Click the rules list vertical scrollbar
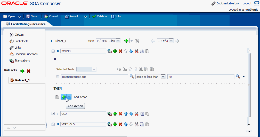Screen dimensions: 260x137 tap(249, 85)
